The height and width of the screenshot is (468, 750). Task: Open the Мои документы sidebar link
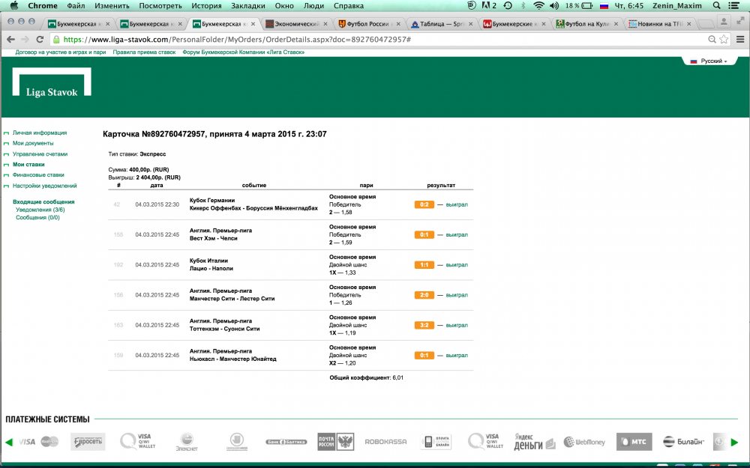click(33, 143)
